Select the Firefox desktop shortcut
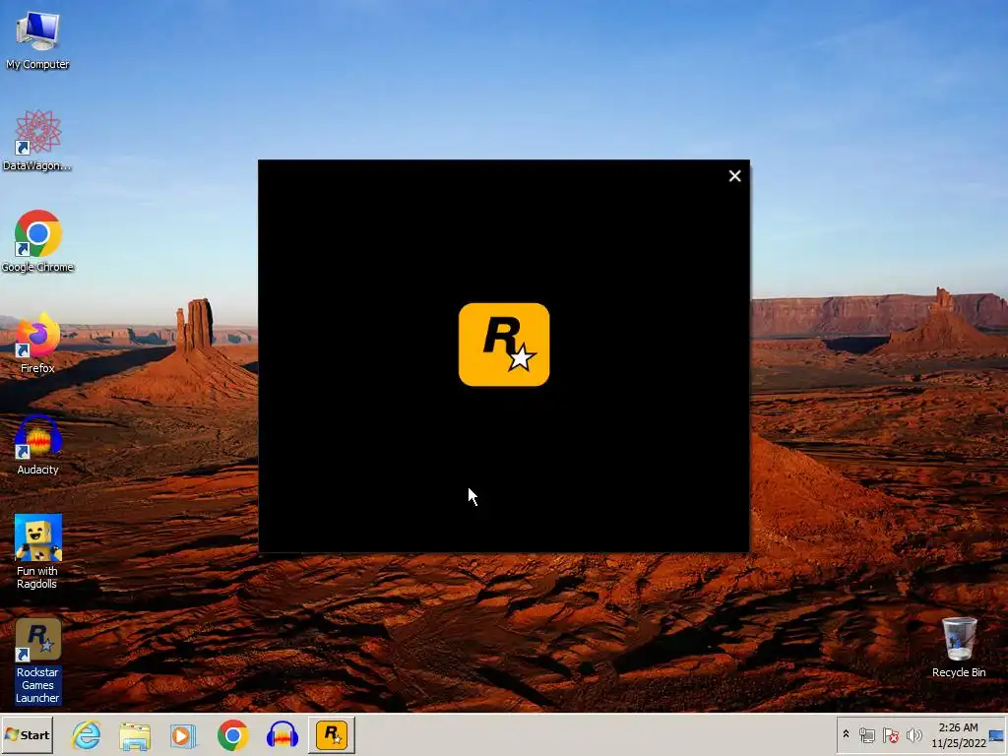Screen dimensions: 1008x756 tap(37, 343)
